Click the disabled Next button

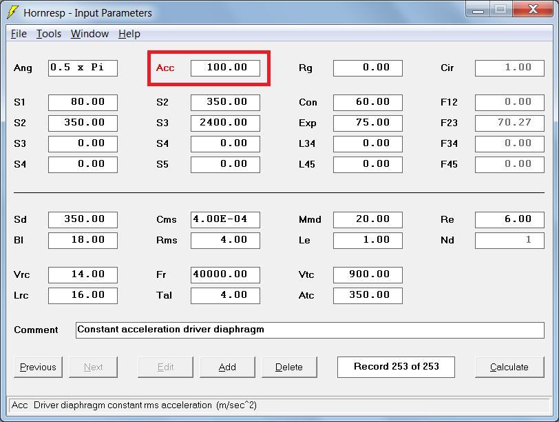(x=93, y=367)
